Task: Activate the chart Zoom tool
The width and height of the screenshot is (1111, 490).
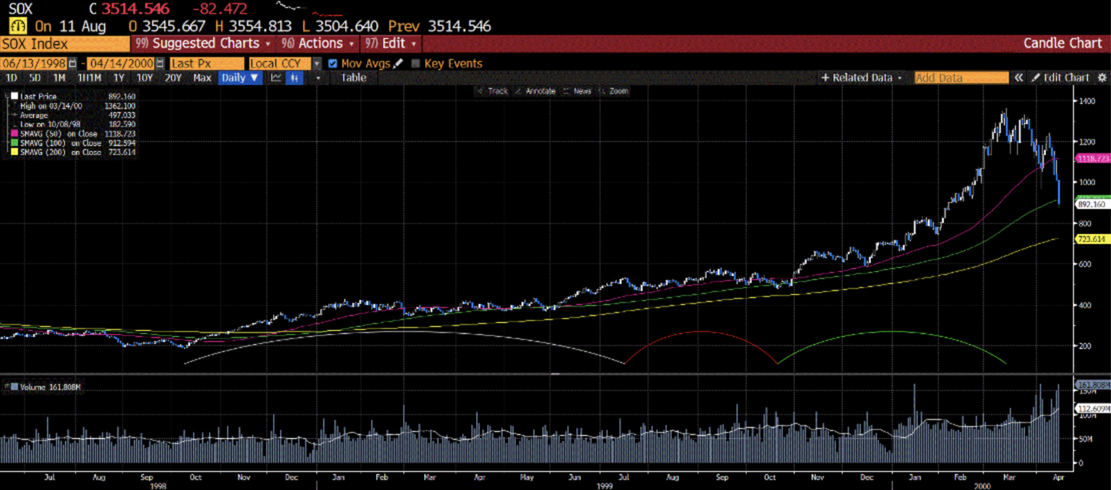Action: [x=618, y=91]
